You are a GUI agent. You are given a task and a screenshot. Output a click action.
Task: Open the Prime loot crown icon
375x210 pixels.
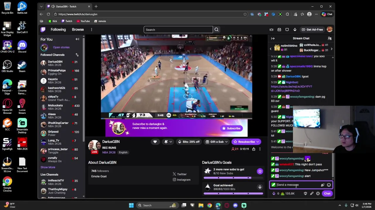point(271,29)
